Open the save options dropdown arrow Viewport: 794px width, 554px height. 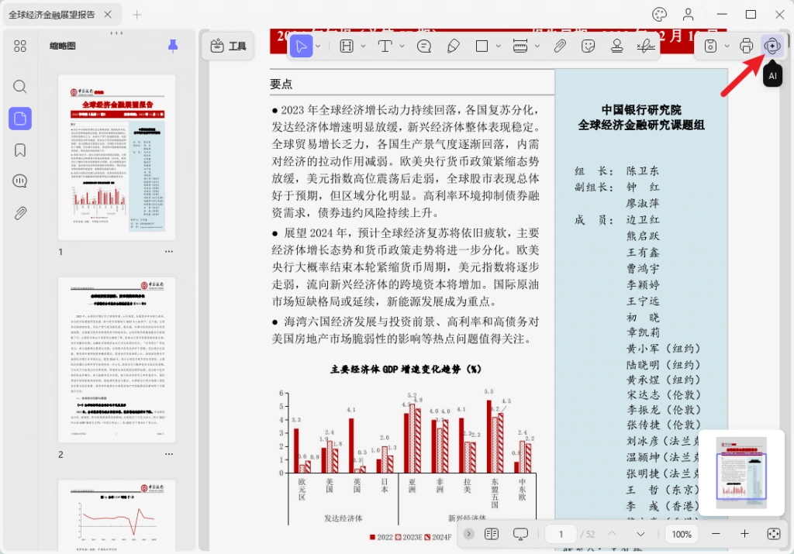(727, 46)
